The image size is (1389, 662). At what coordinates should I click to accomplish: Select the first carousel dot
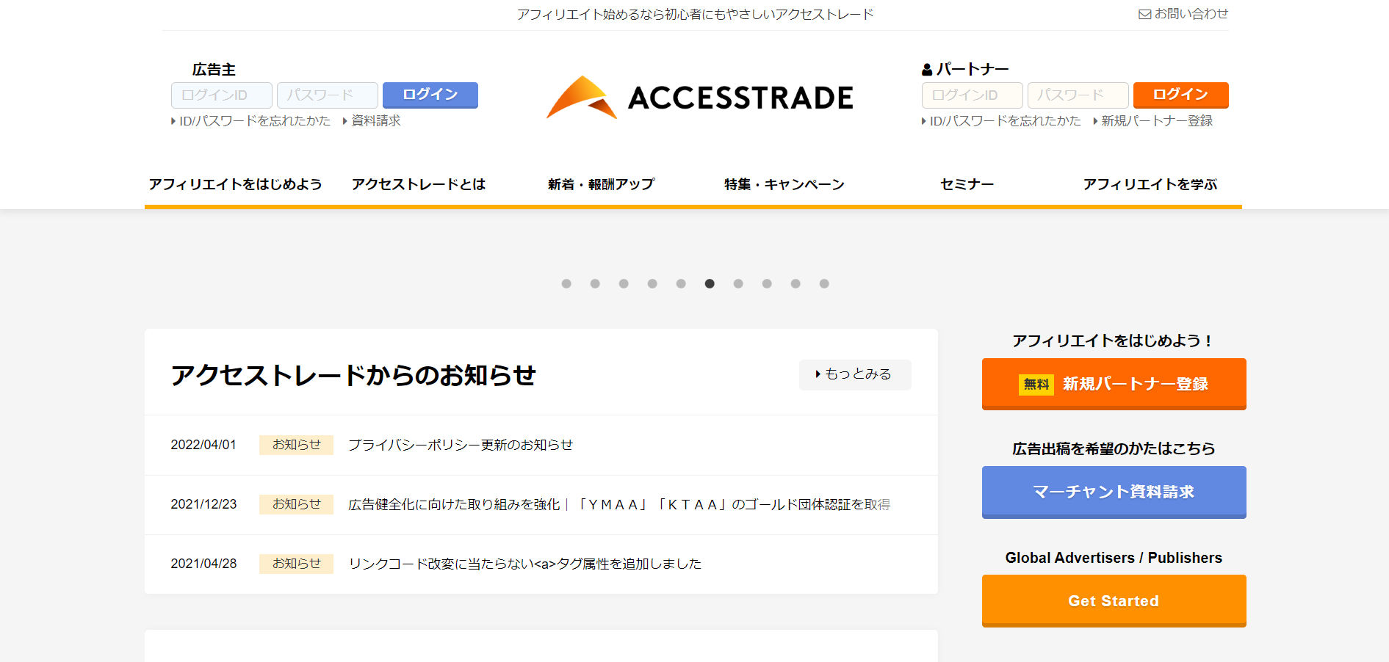[566, 284]
